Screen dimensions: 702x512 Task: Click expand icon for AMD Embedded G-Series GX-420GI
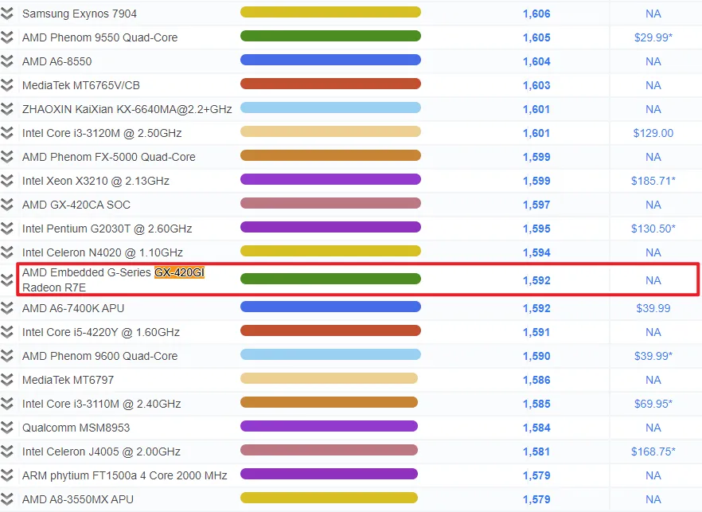pos(8,280)
